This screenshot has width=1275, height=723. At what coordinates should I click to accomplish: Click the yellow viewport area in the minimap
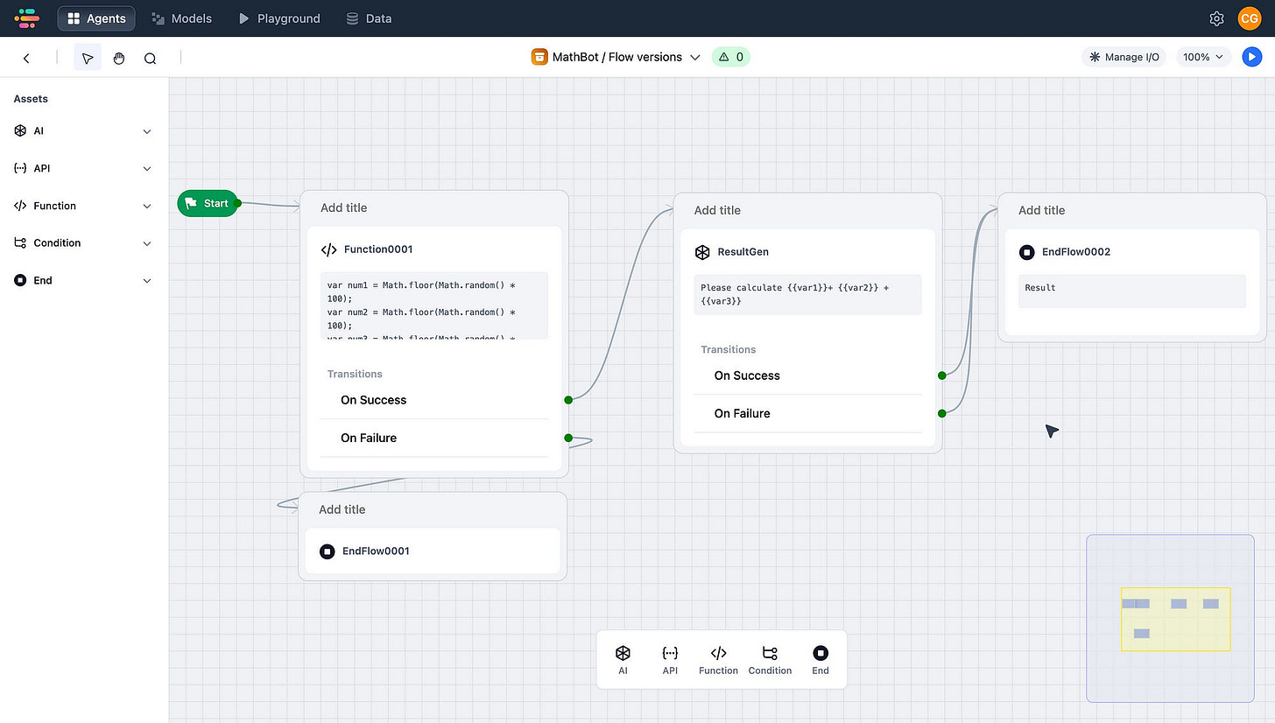click(x=1175, y=619)
